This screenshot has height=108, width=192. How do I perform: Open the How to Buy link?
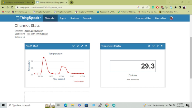[160, 18]
